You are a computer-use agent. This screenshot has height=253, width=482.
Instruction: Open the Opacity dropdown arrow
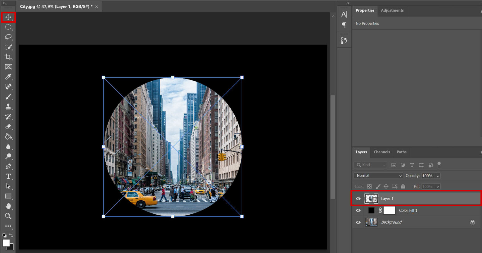click(437, 176)
